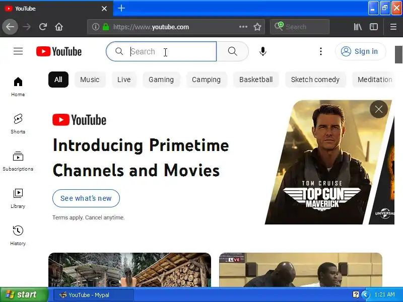The image size is (403, 302).
Task: Open the YouTube hamburger guide menu
Action: (x=18, y=51)
